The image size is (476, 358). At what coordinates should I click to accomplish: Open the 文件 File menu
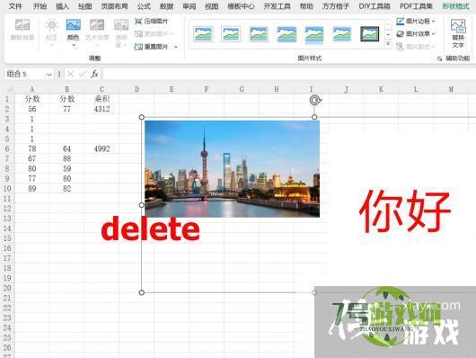click(x=15, y=6)
